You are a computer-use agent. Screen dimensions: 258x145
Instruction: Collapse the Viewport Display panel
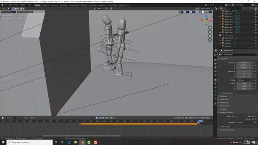point(226,112)
